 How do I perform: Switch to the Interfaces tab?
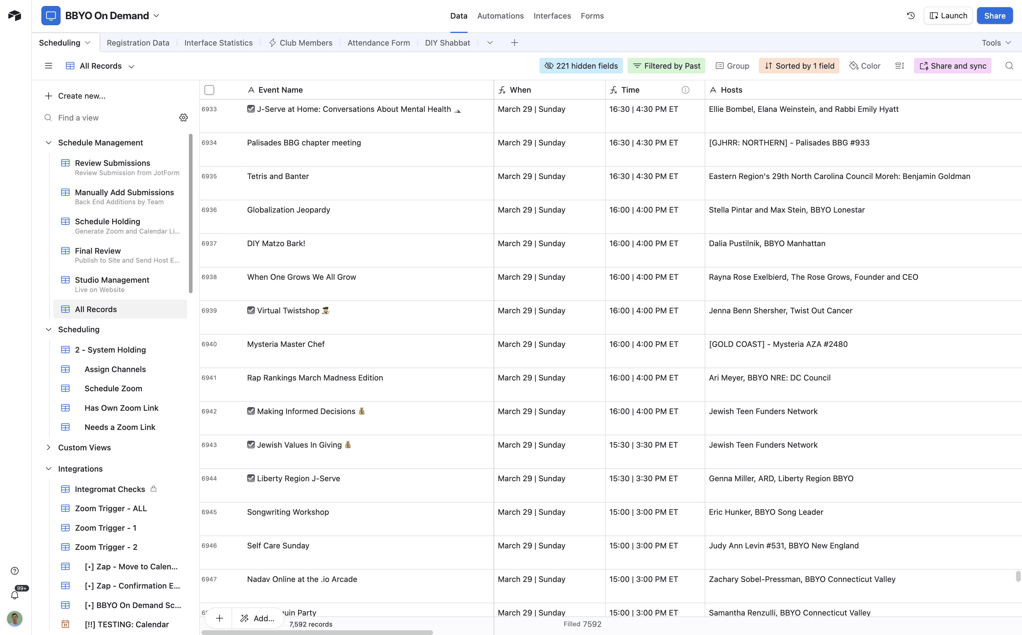(552, 16)
